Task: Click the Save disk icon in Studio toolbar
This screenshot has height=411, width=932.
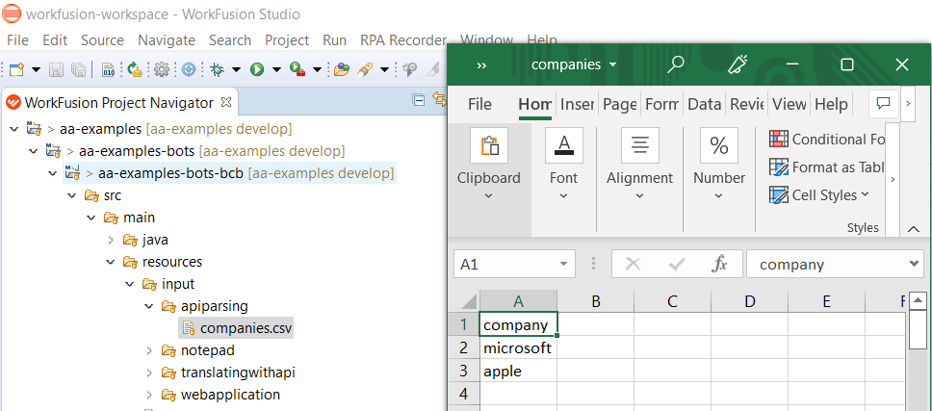Action: (x=56, y=70)
